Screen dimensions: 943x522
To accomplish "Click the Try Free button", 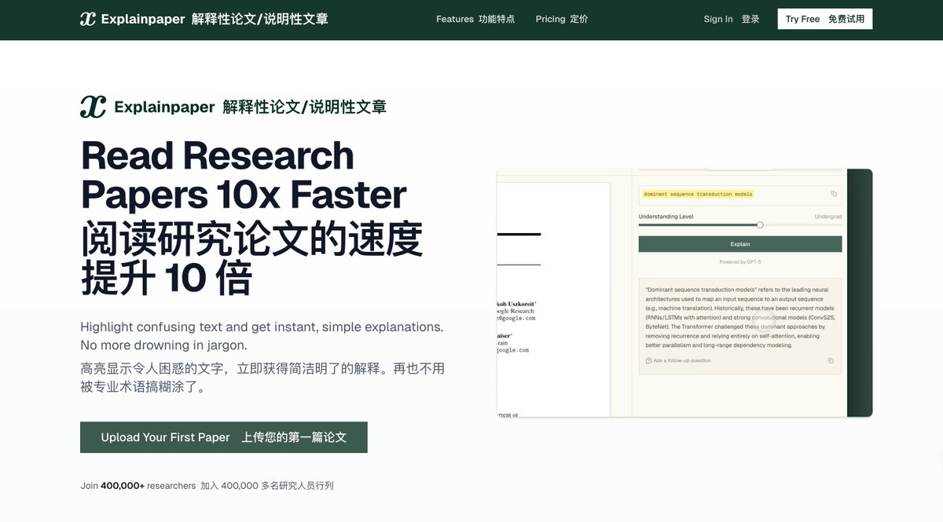I will [x=825, y=19].
